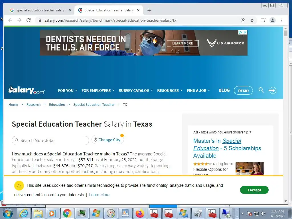
Task: Open site search magnifier icon
Action: click(x=261, y=90)
